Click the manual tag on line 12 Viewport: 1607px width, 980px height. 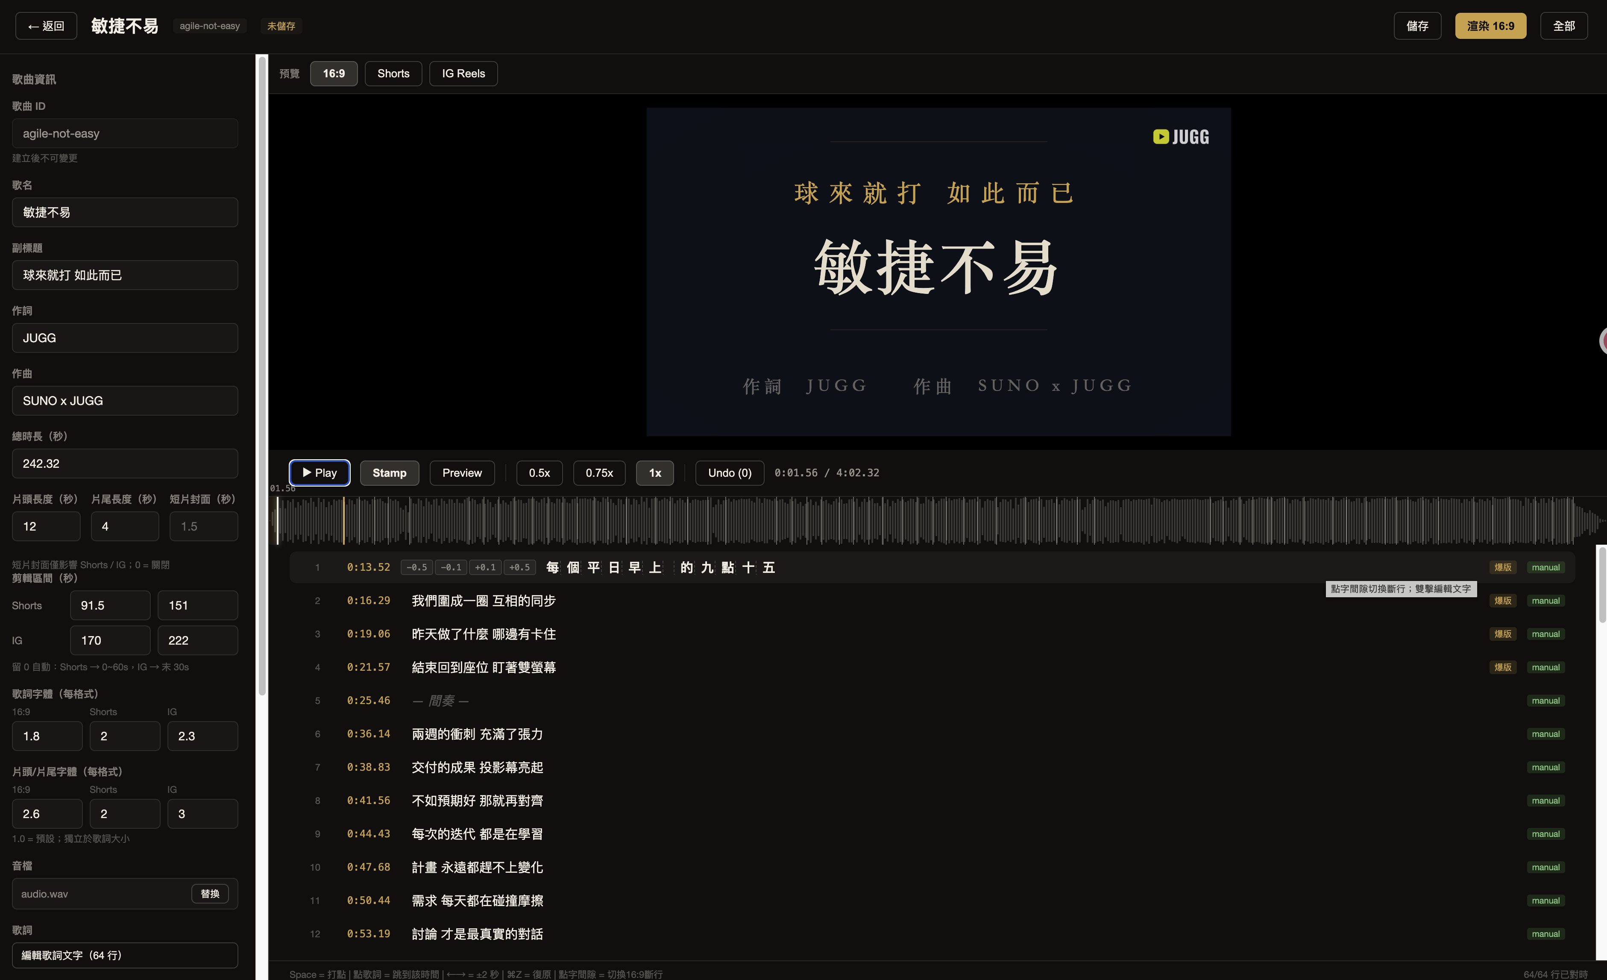1545,934
